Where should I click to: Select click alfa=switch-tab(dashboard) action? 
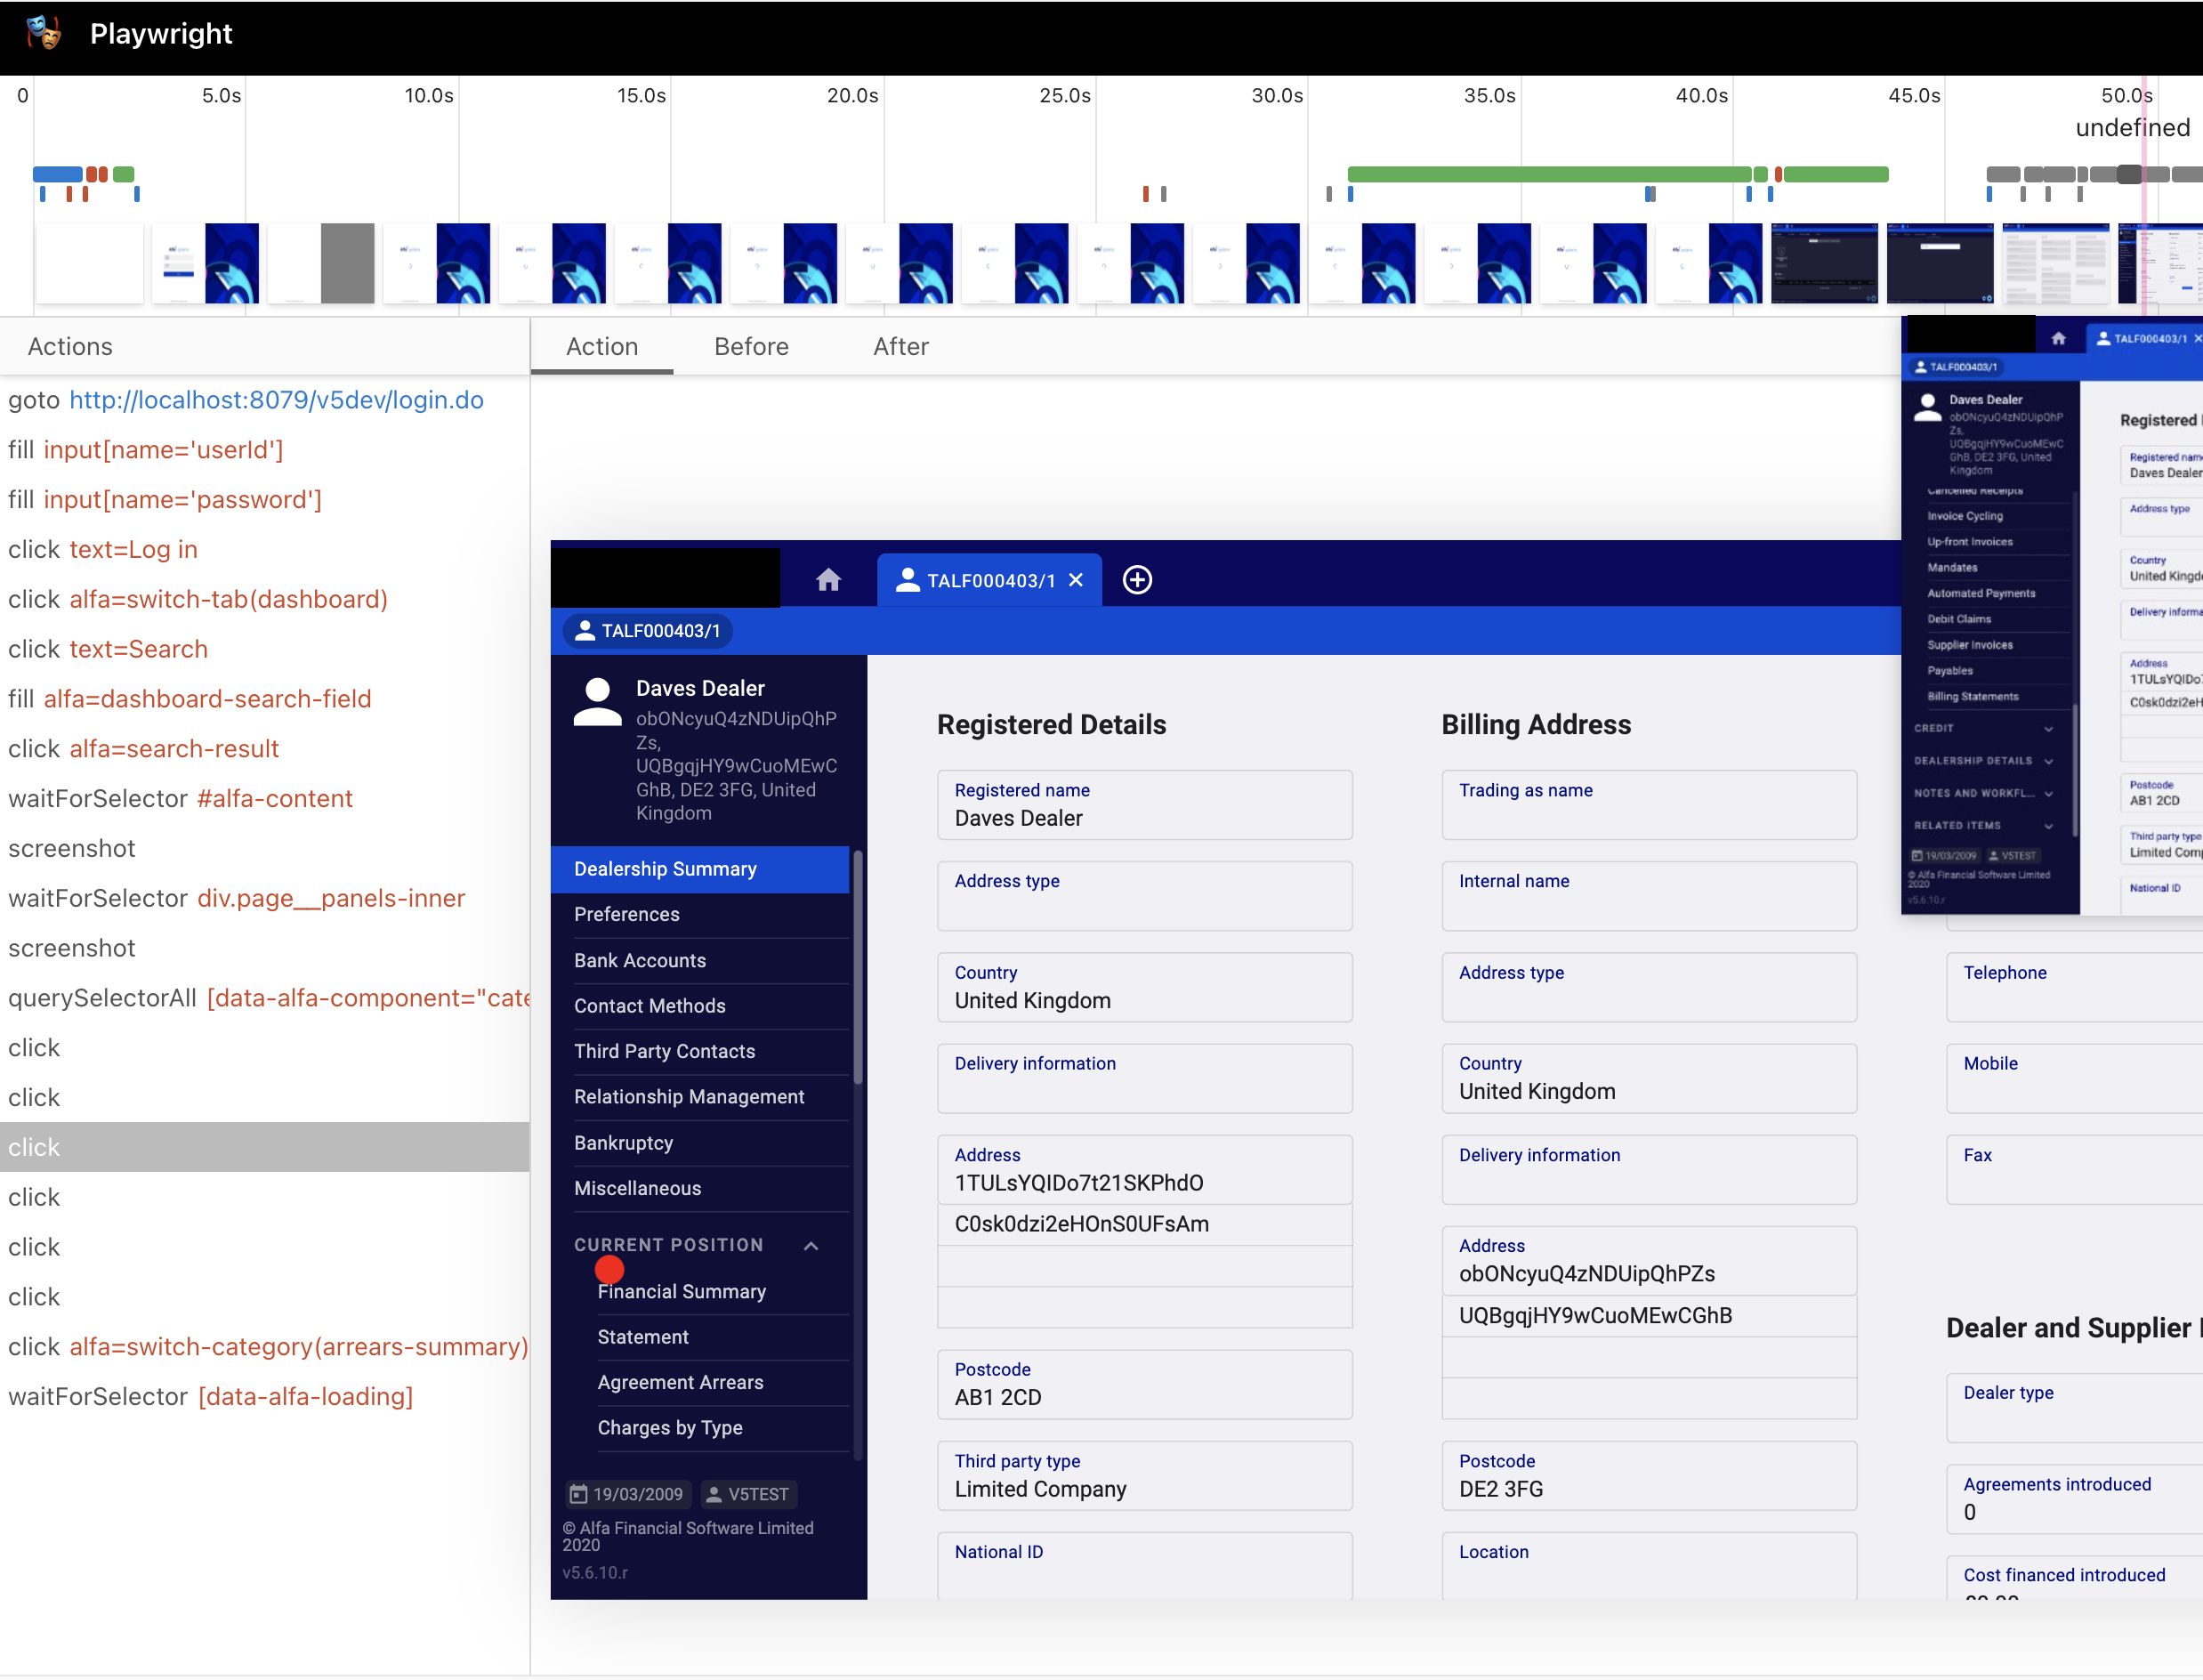point(264,600)
